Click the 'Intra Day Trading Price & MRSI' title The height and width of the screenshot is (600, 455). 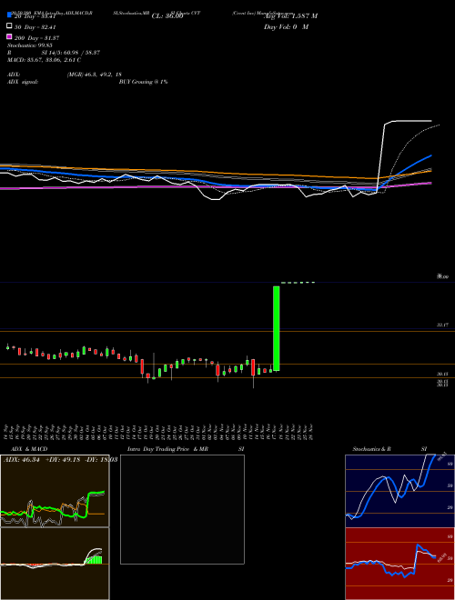(186, 449)
